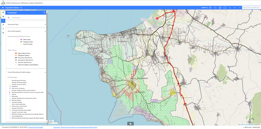Expand the Διοικητικά Όρια section
This screenshot has height=129, width=261.
click(45, 25)
